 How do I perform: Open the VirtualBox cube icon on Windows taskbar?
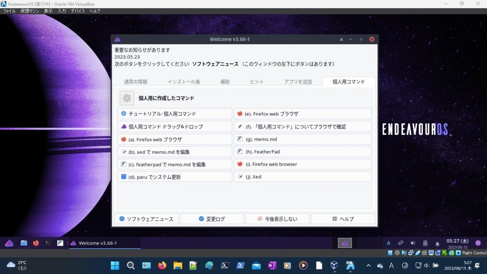(334, 265)
